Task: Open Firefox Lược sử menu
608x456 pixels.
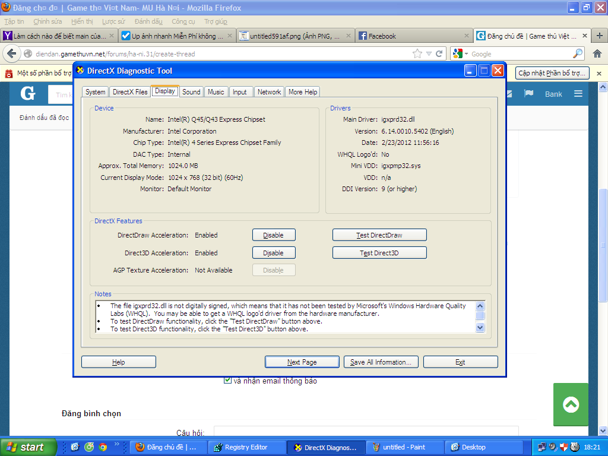Action: pyautogui.click(x=113, y=21)
